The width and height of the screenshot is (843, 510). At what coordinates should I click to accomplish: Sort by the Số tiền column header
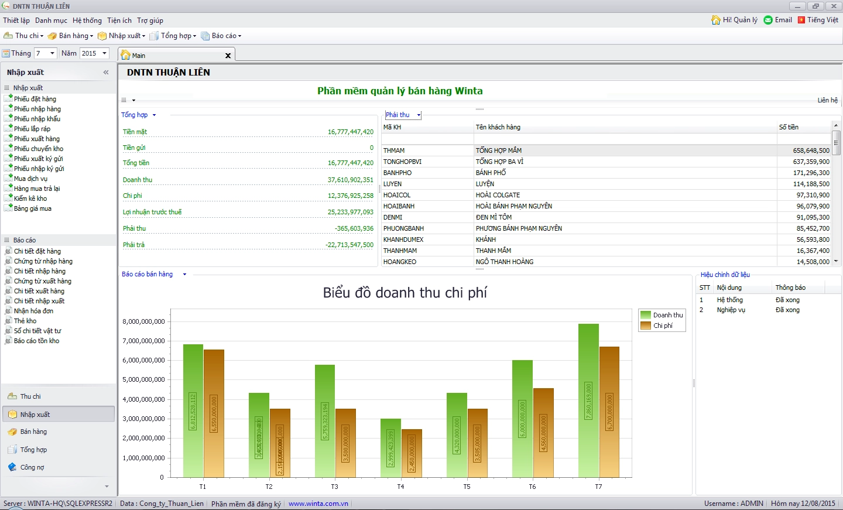804,127
